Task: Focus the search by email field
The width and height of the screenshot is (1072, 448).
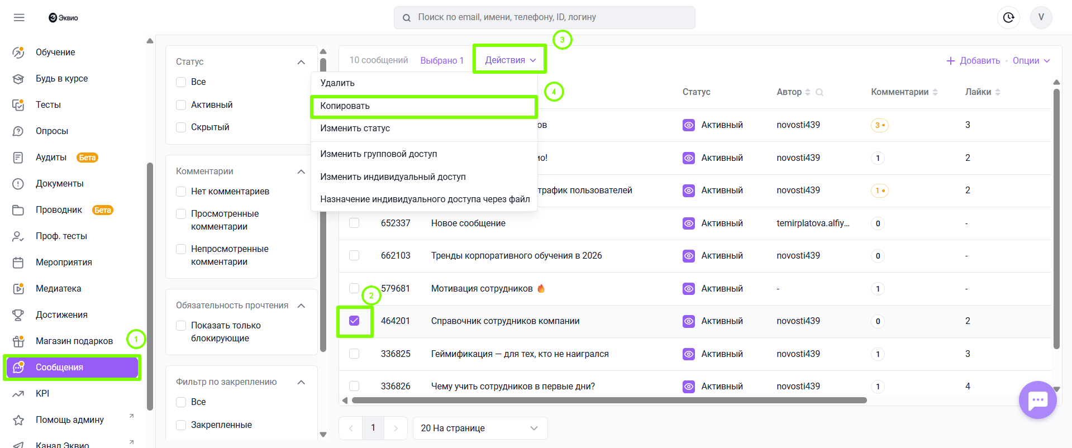Action: (x=545, y=17)
